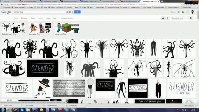Viewport: 199px width, 112px height.
Task: Switch to Новости search tab
Action: pyautogui.click(x=40, y=18)
